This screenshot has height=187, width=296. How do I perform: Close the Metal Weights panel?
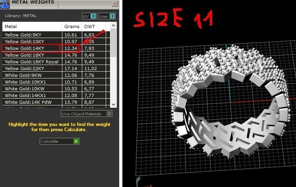click(x=114, y=4)
